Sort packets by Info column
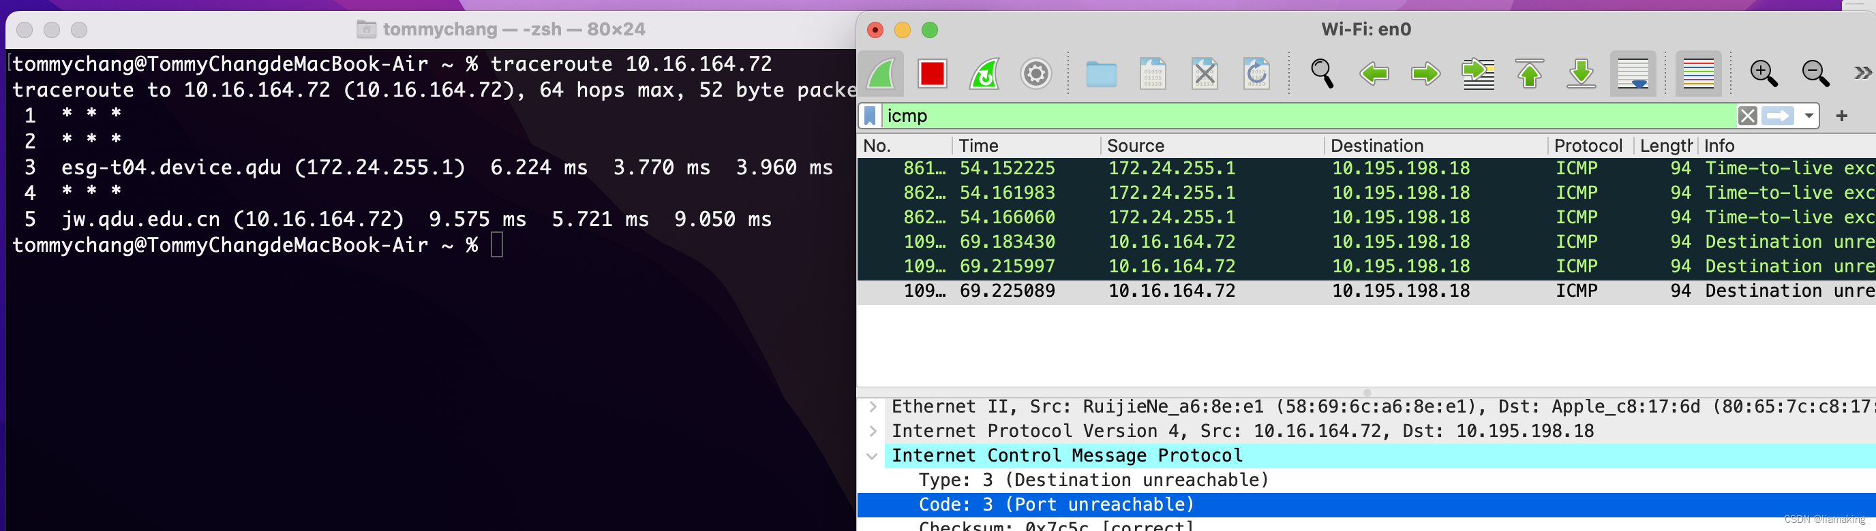 [1787, 146]
